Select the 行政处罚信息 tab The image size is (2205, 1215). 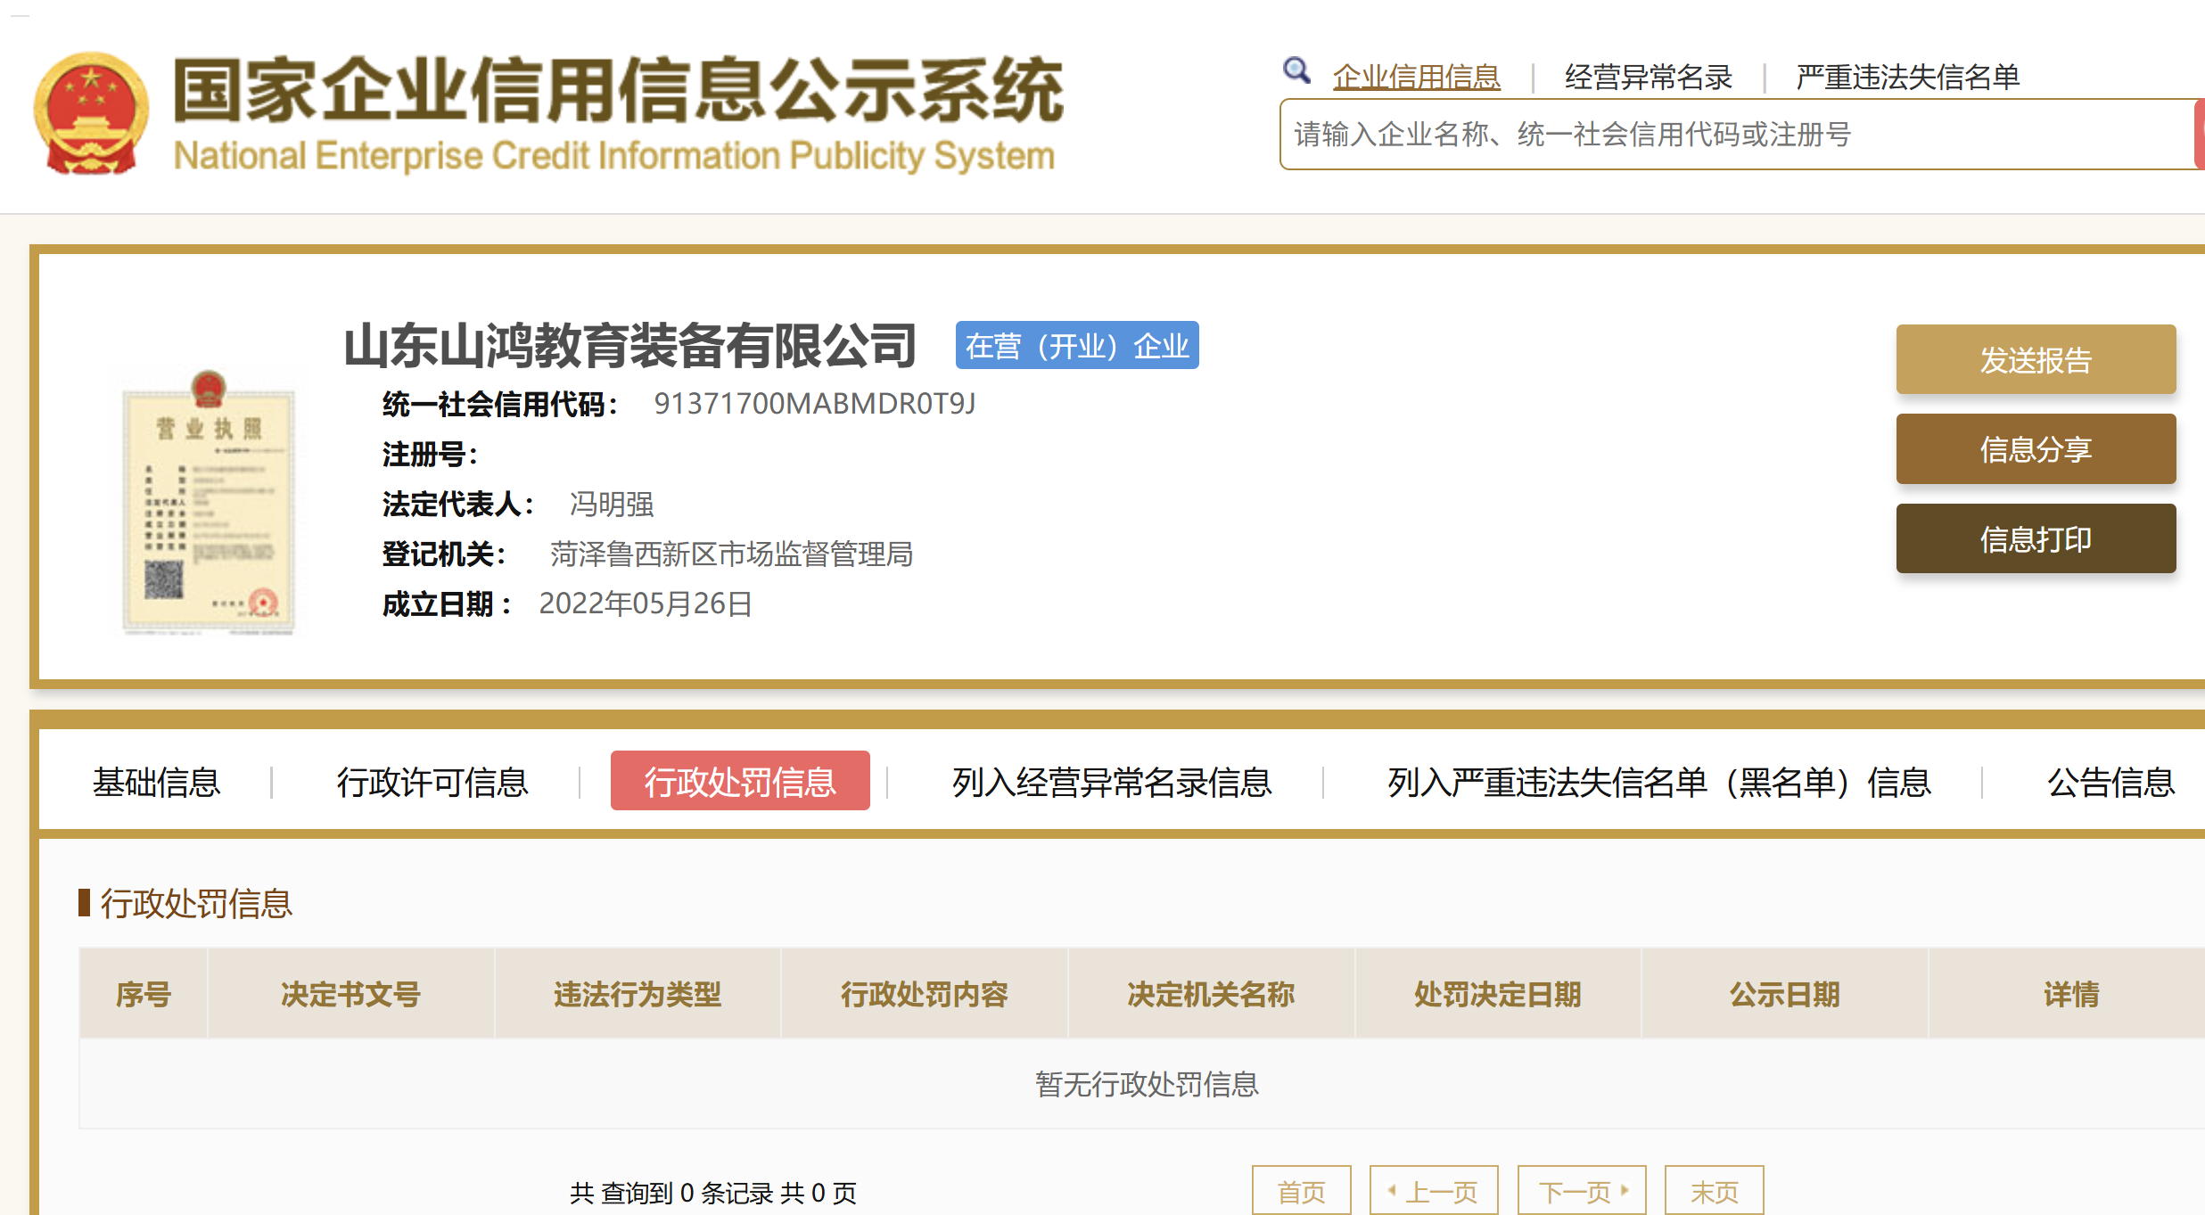740,782
